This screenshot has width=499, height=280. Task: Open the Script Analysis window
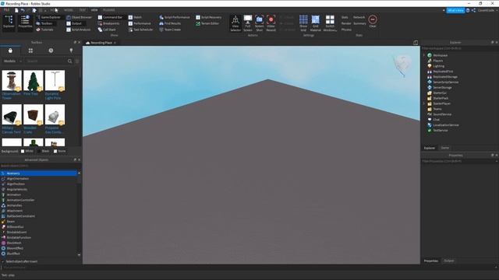pyautogui.click(x=79, y=30)
